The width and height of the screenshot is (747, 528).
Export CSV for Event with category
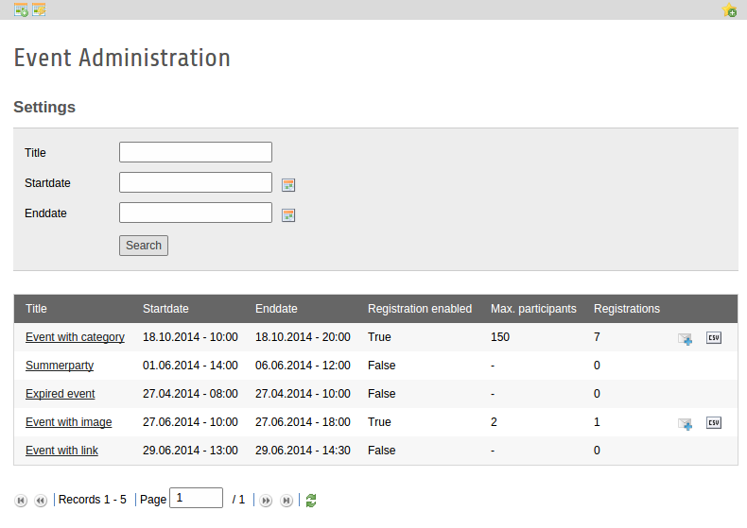point(714,338)
